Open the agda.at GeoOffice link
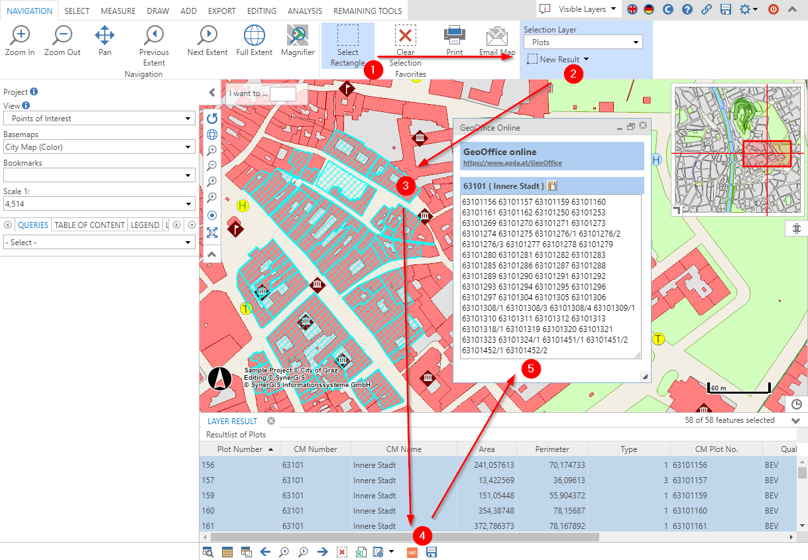The width and height of the screenshot is (808, 560). click(x=512, y=163)
